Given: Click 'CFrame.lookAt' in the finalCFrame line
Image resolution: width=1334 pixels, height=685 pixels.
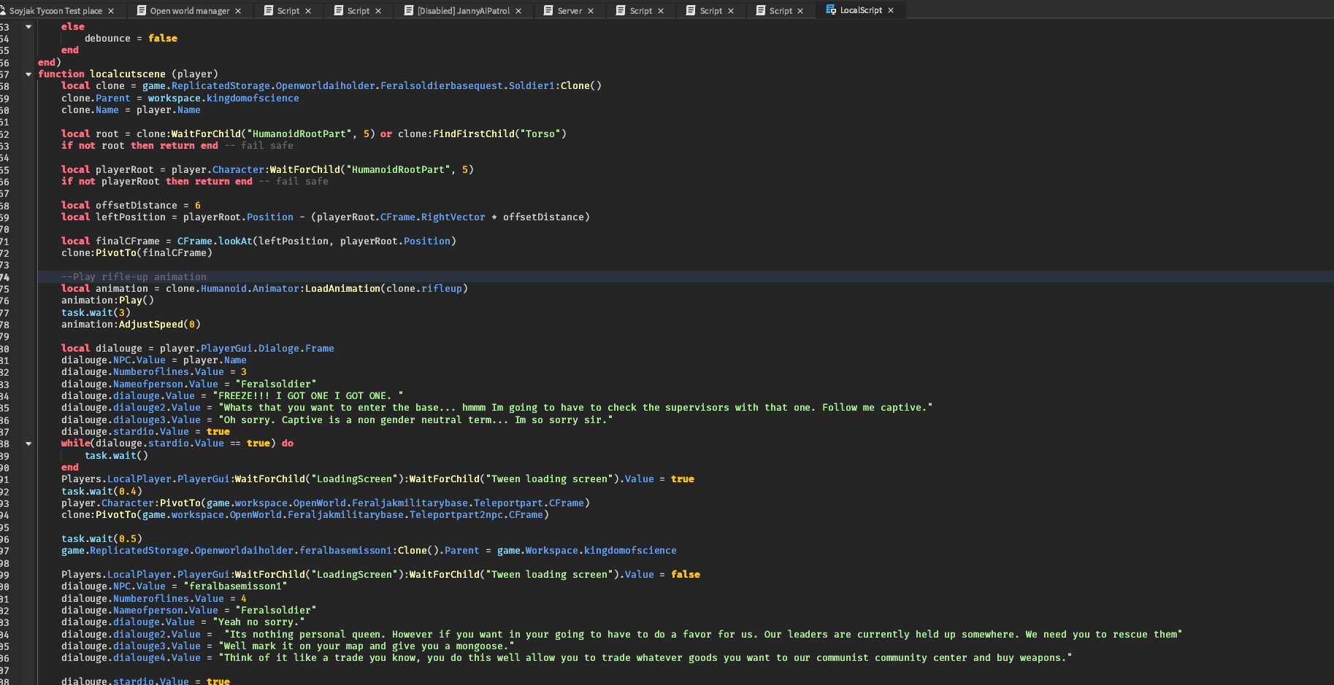Looking at the screenshot, I should (215, 241).
